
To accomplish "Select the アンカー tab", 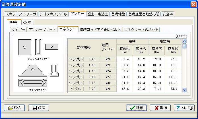I will [x=77, y=14].
